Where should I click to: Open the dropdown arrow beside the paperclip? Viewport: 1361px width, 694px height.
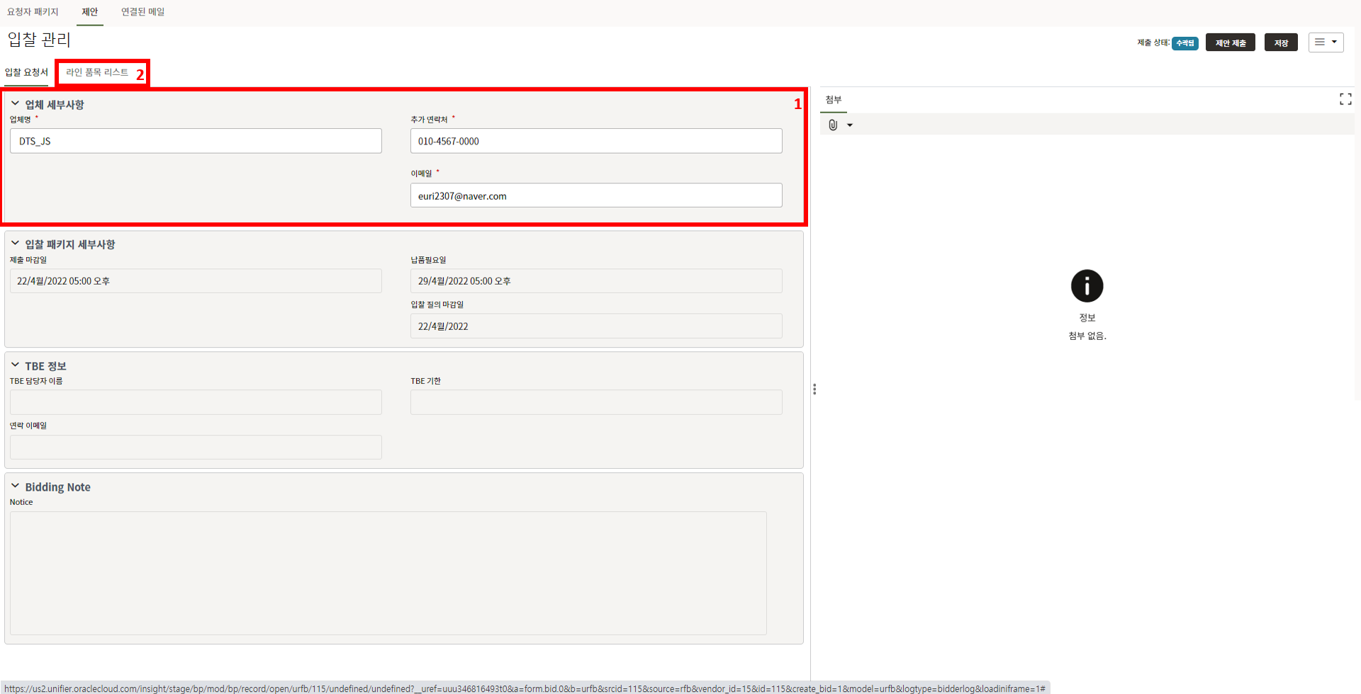(850, 125)
